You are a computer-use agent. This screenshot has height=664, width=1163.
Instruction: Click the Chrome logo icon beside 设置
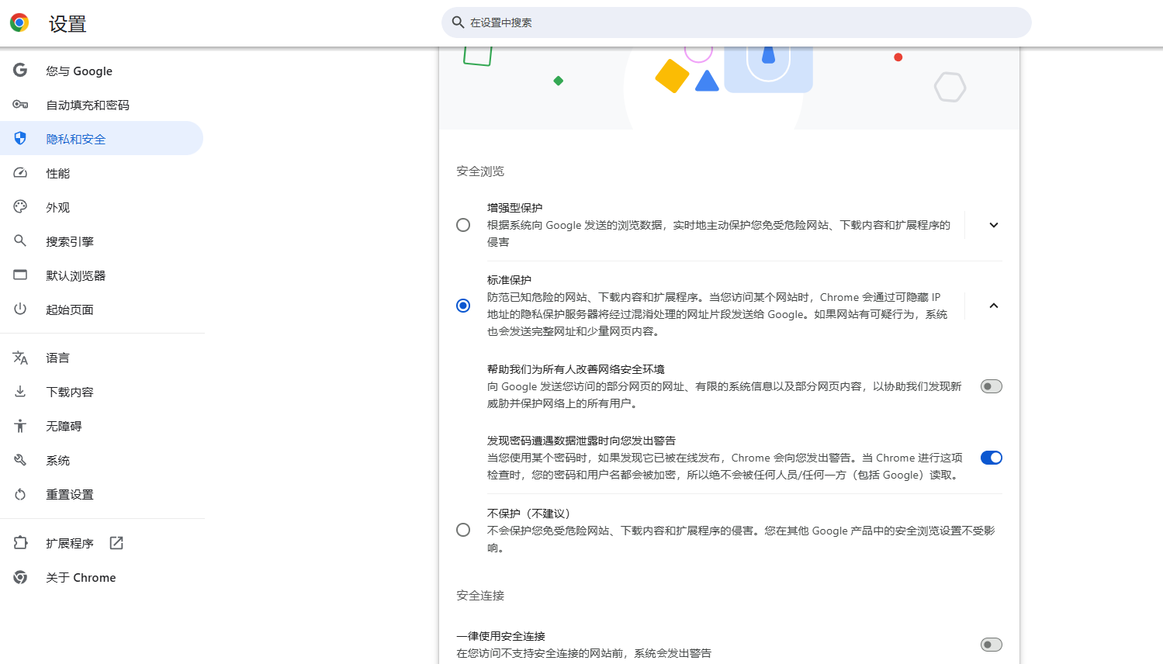[x=19, y=22]
